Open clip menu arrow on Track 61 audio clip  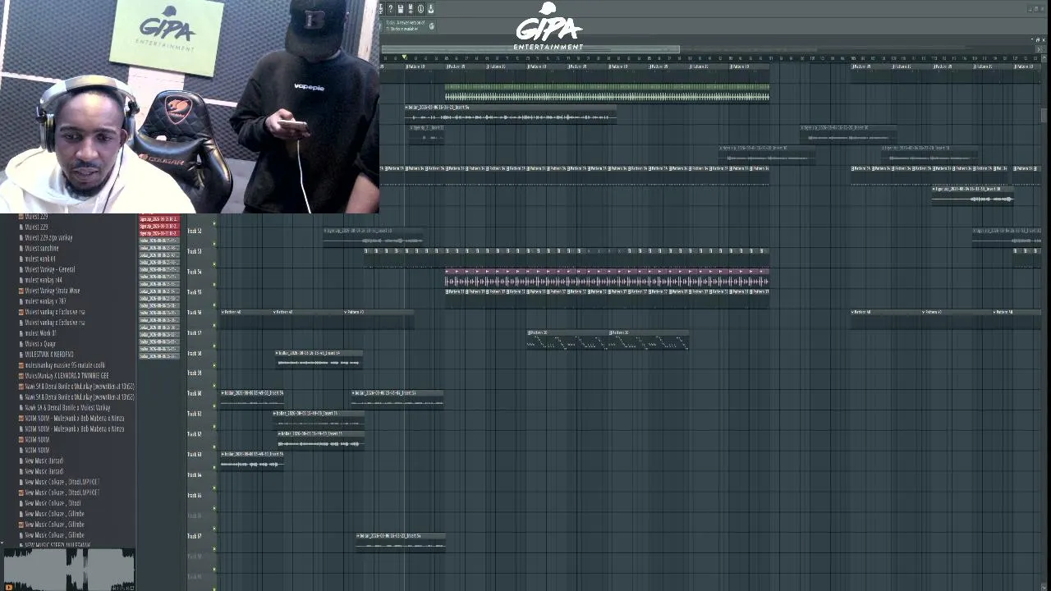click(x=276, y=414)
